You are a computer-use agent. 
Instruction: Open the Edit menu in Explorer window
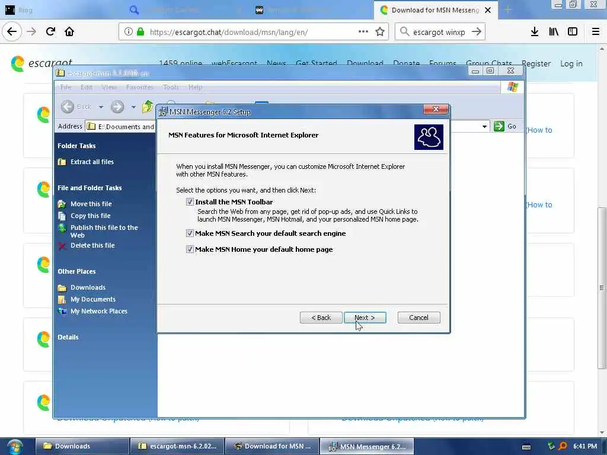tap(87, 87)
